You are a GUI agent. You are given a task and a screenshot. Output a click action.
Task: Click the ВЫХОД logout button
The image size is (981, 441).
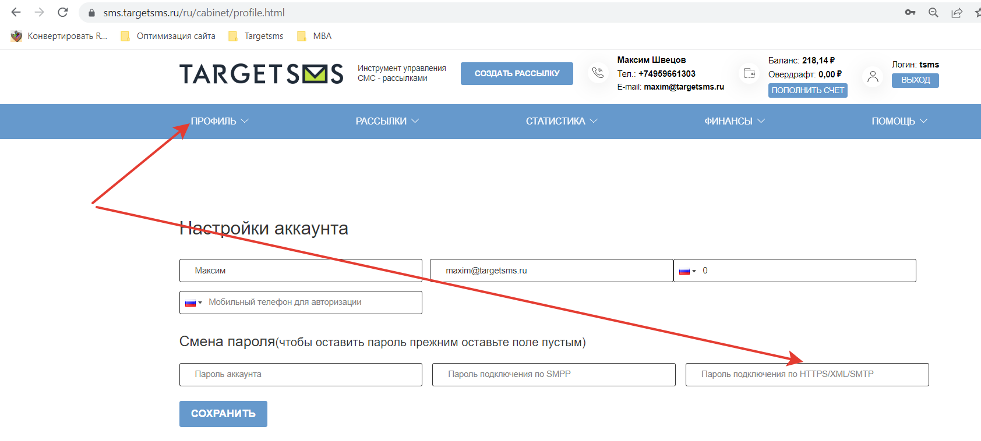click(x=915, y=80)
